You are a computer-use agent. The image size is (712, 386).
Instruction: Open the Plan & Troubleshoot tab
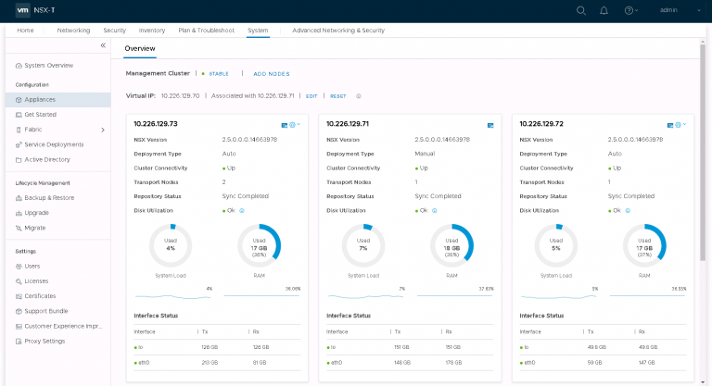coord(206,31)
